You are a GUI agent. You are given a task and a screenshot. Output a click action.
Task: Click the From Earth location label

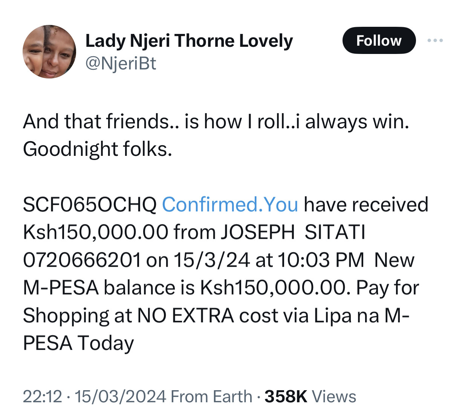click(x=211, y=397)
